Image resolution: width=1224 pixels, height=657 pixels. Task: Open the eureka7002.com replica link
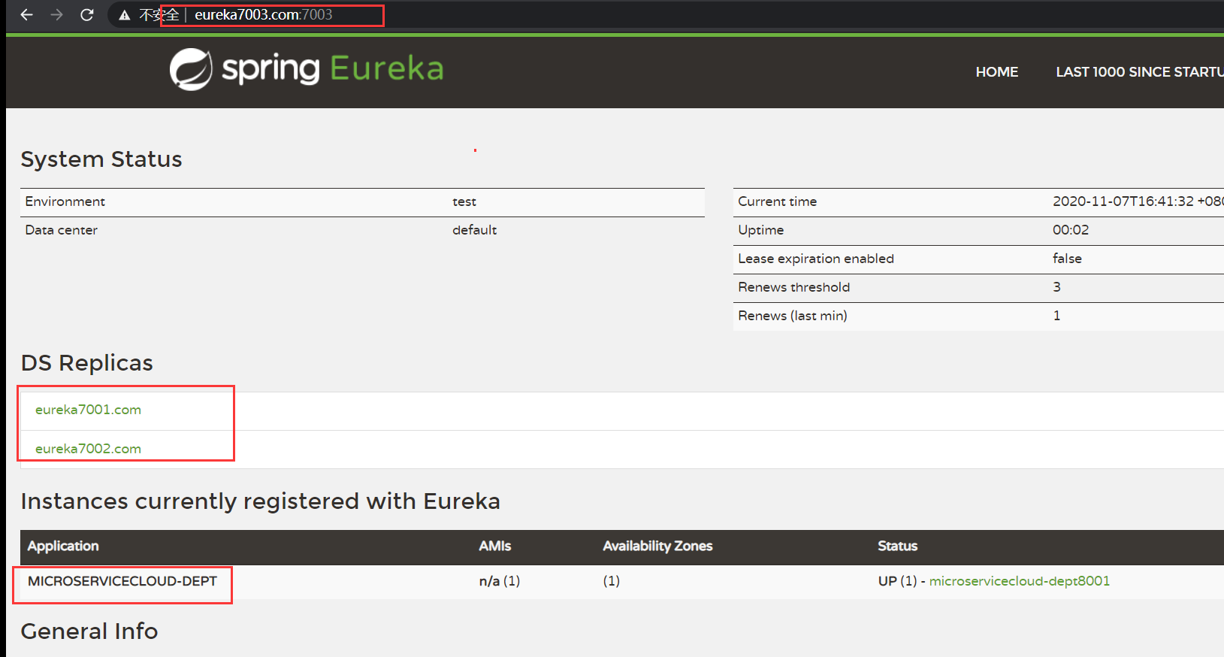[x=88, y=449]
